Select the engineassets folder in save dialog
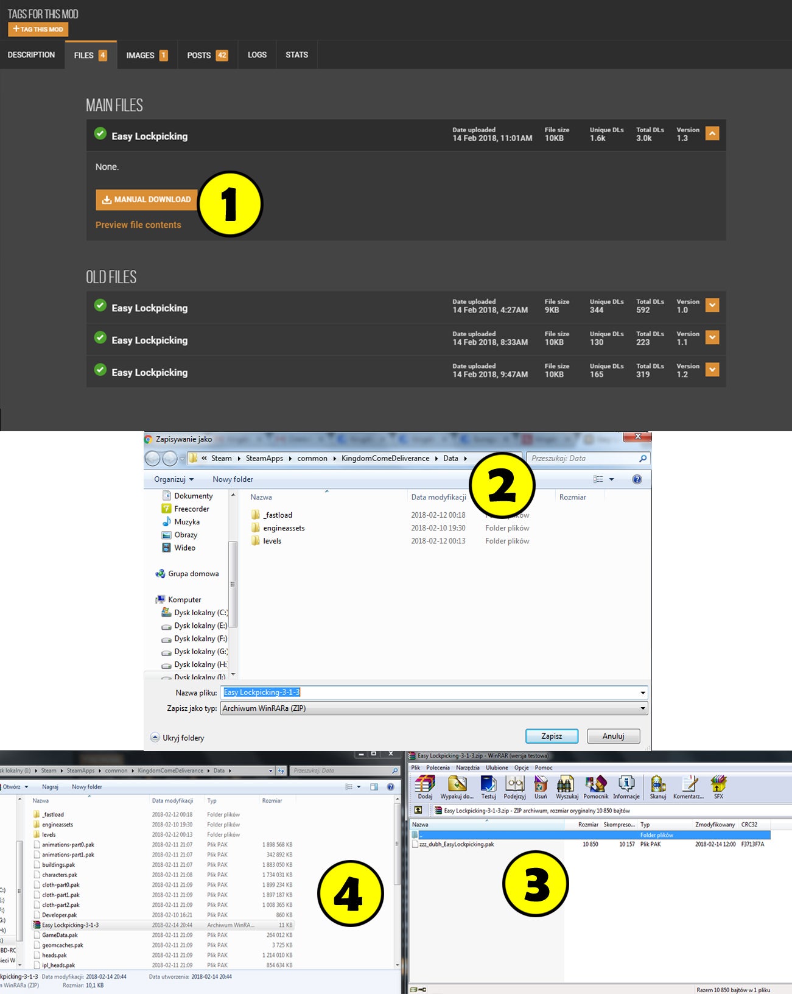Screen dimensions: 792x994 coord(278,528)
